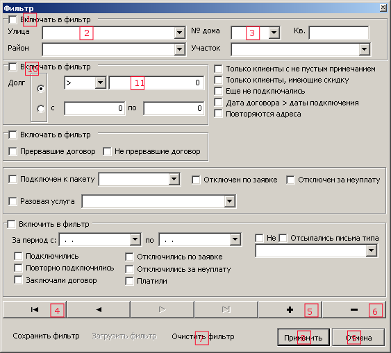This screenshot has width=391, height=353.
Task: Click the Применить button
Action: [303, 338]
